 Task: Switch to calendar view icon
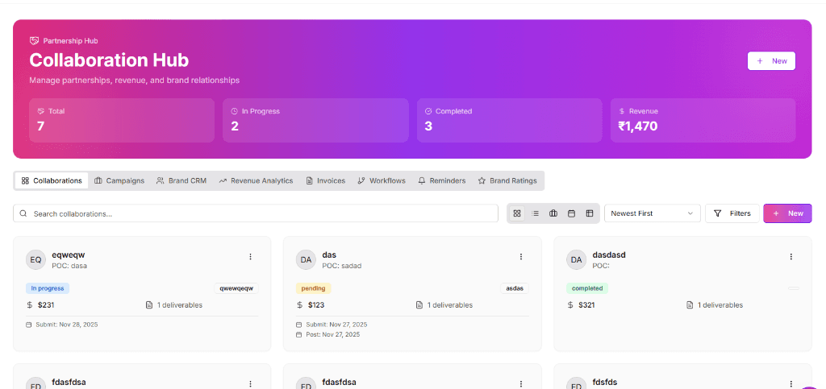(x=571, y=213)
